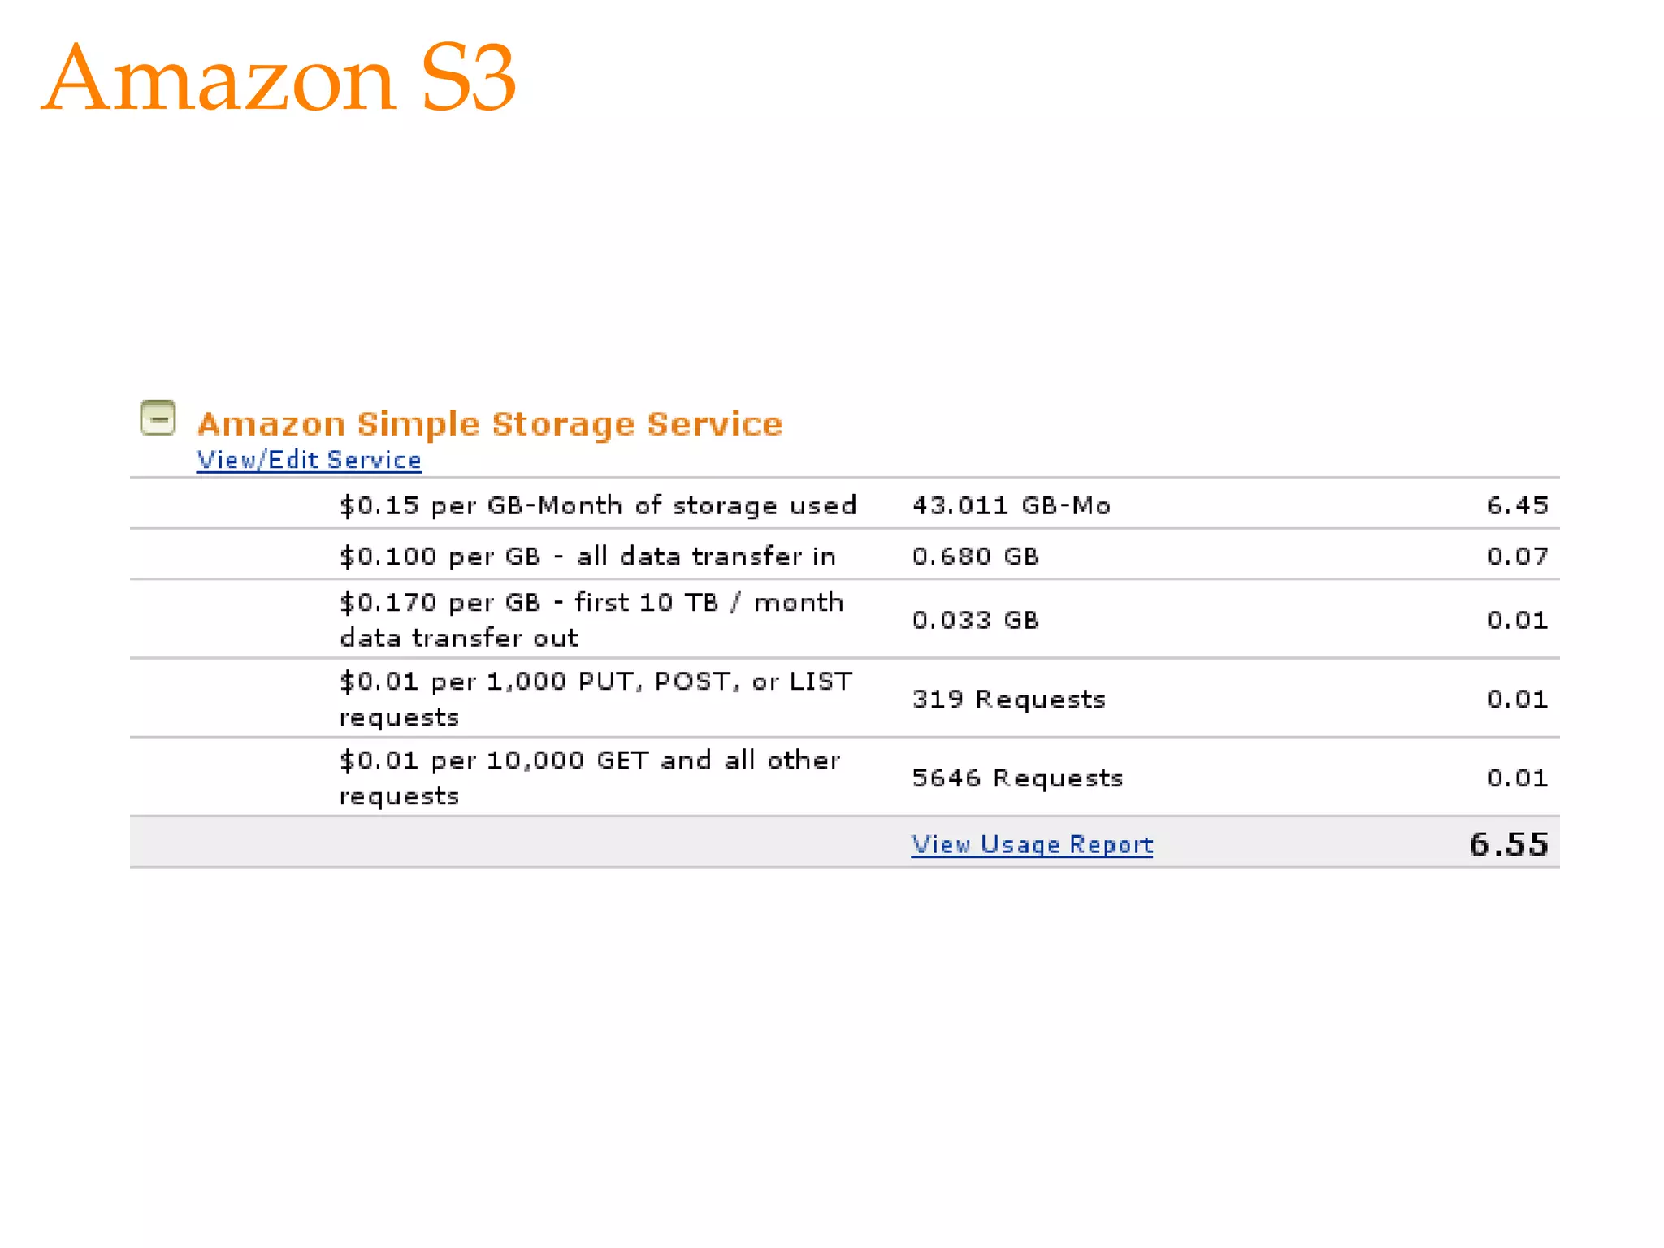Click the 43.011 GB-Mo usage value

[1011, 505]
